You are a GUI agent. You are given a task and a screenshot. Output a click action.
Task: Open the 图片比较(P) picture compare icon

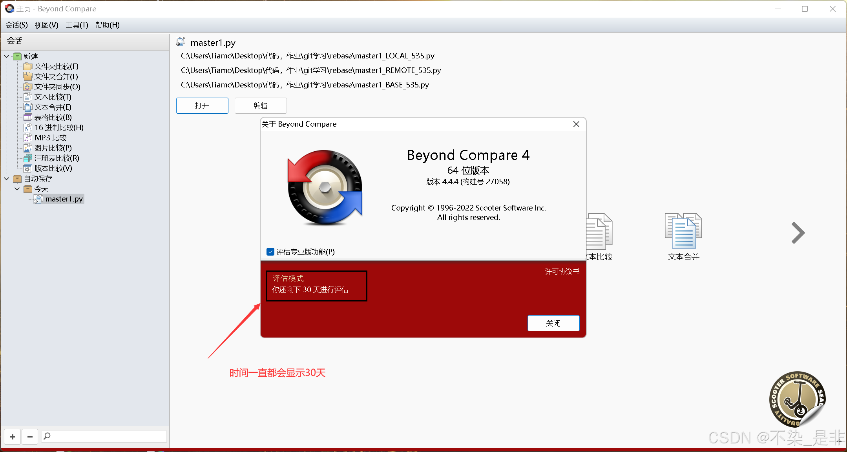click(x=27, y=148)
